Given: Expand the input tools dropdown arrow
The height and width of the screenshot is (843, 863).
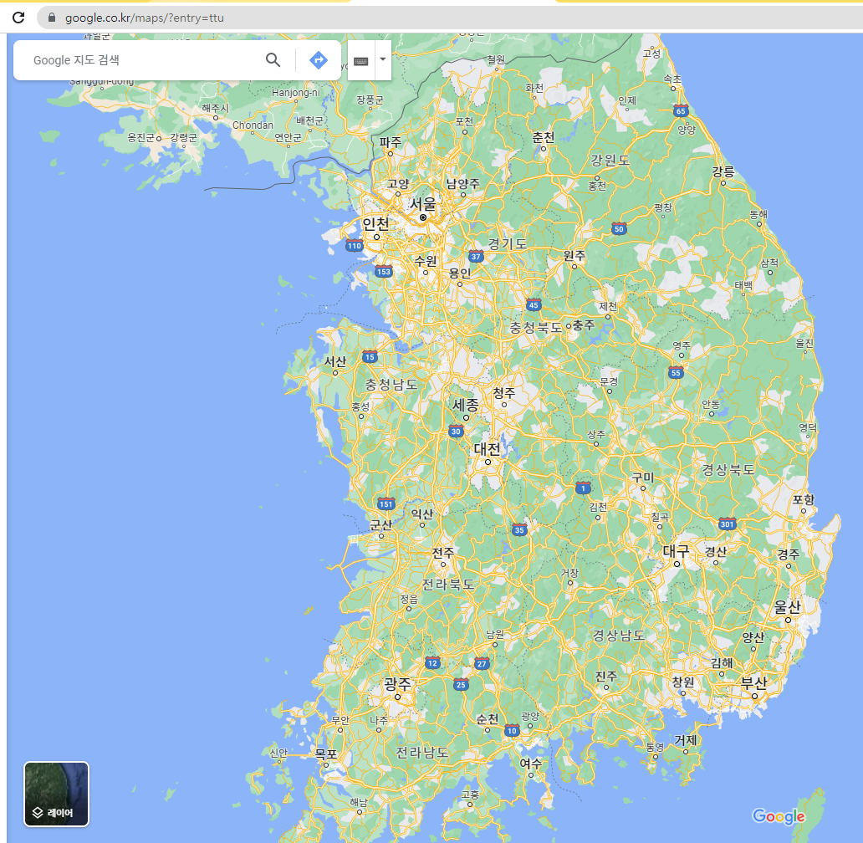Looking at the screenshot, I should coord(383,59).
